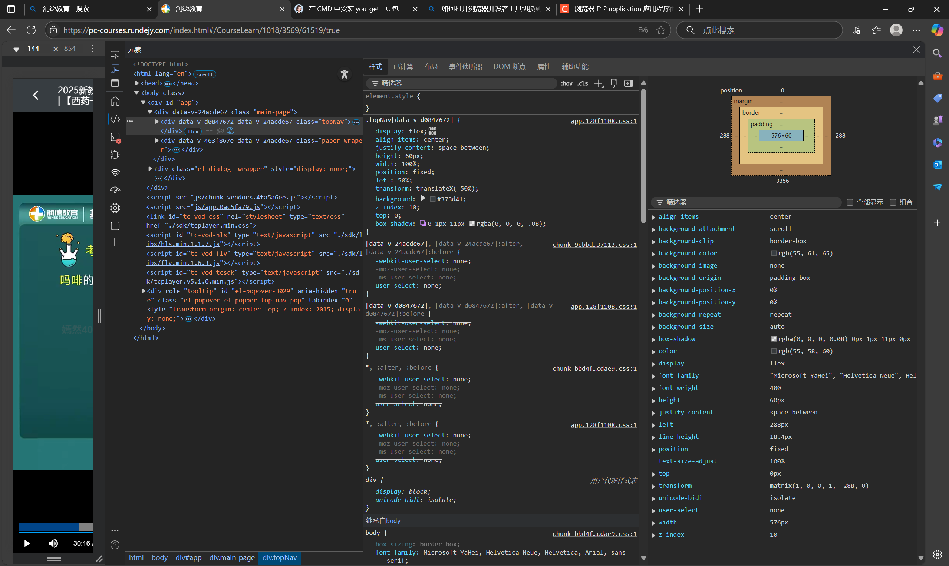This screenshot has width=949, height=566.
Task: Open the Edge sidebar settings gear
Action: tap(937, 554)
